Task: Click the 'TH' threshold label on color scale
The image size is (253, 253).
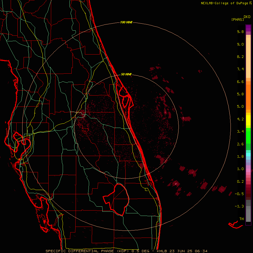Action: [241, 219]
